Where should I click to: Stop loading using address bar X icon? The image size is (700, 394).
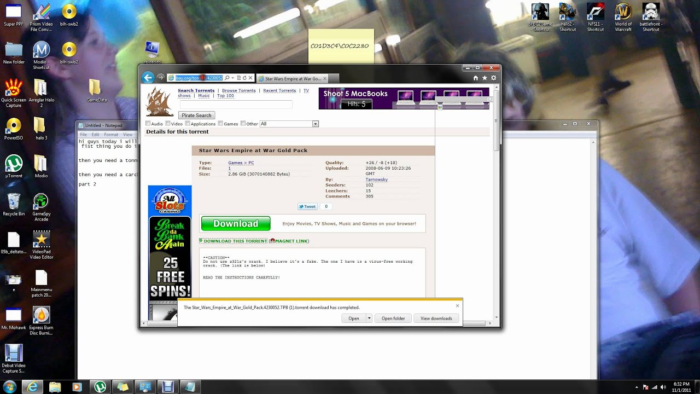click(250, 78)
